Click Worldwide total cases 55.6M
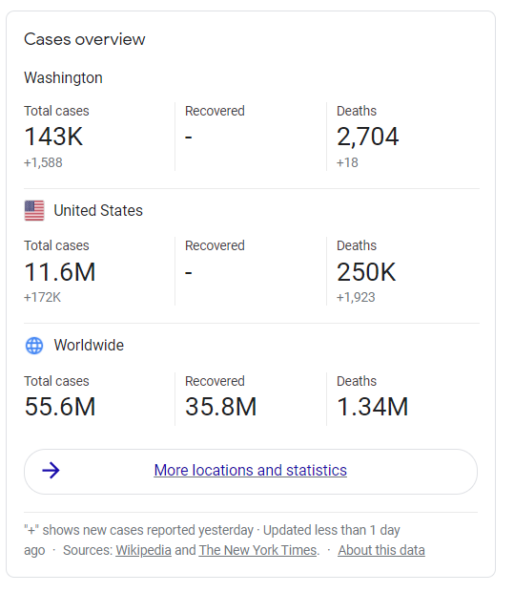Screen dimensions: 514x593 coord(60,407)
